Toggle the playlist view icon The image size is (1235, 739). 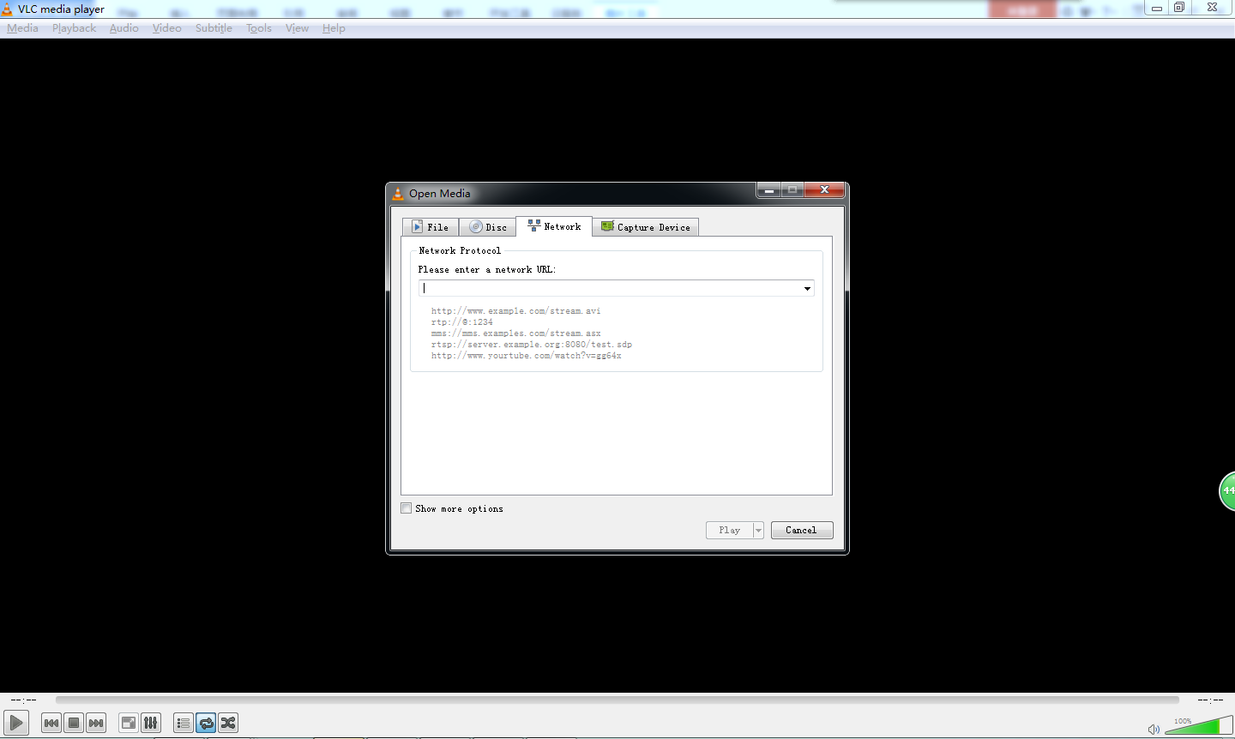pyautogui.click(x=184, y=723)
